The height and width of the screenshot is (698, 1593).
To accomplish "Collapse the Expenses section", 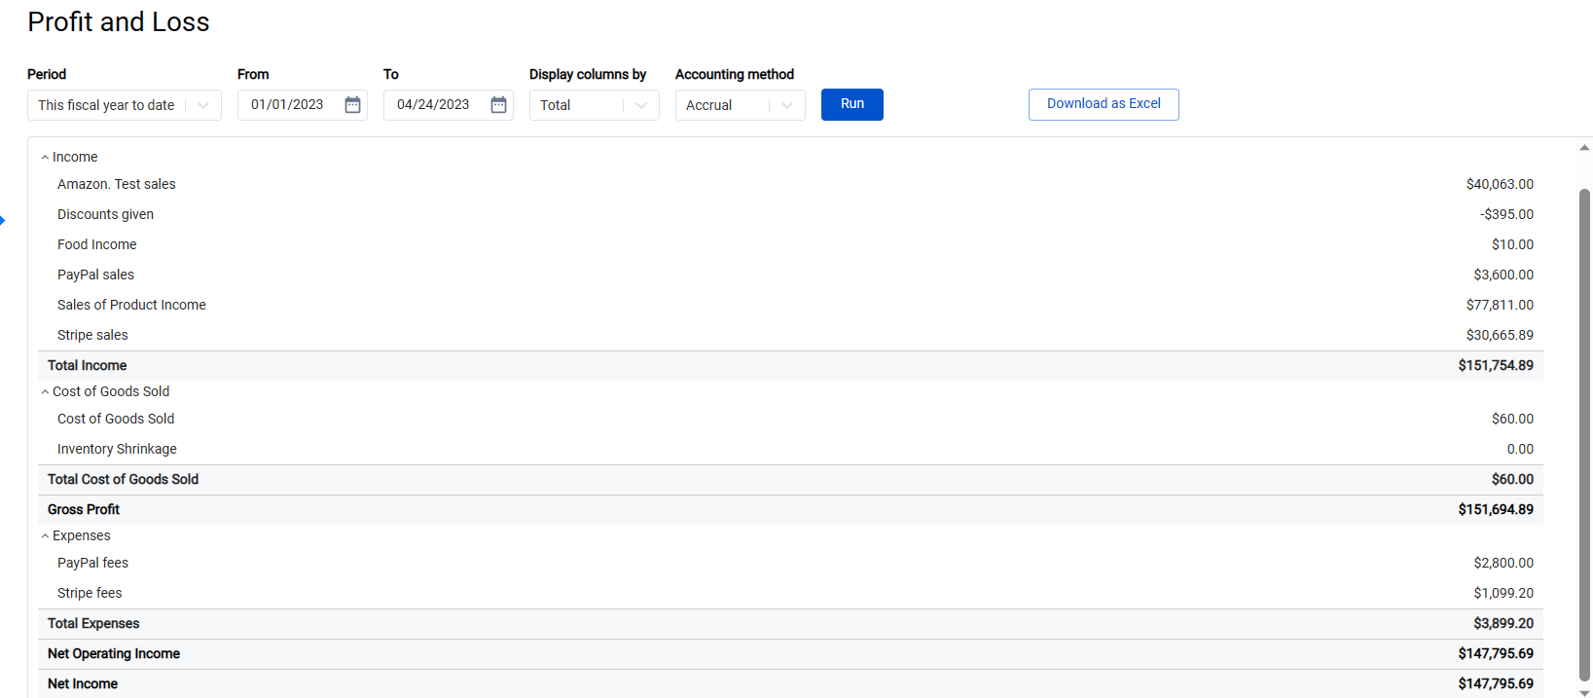I will pos(45,536).
